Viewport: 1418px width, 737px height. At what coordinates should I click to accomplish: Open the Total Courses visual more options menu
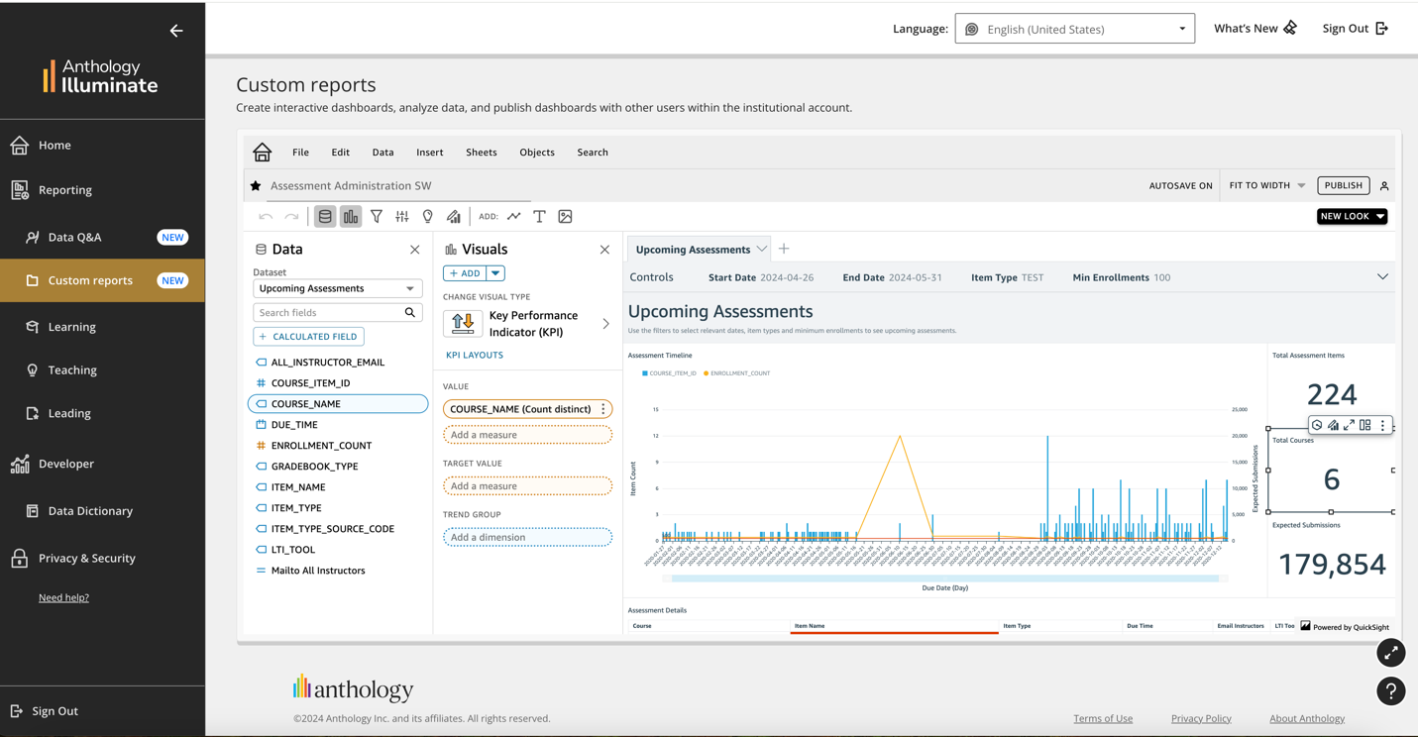1382,425
